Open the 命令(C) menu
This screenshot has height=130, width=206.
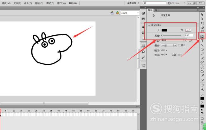(28, 3)
